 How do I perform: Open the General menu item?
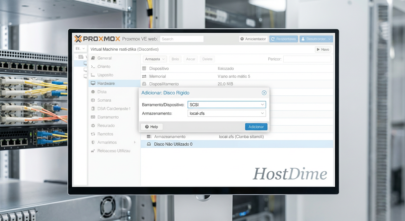104,58
